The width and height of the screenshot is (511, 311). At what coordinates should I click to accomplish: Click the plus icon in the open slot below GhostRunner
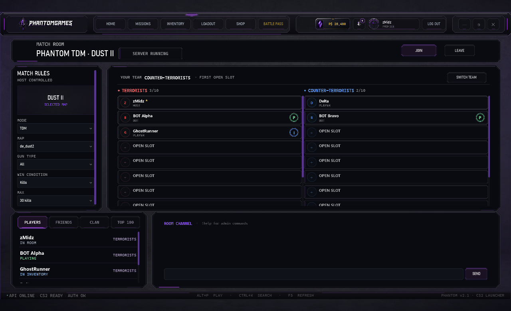point(125,148)
